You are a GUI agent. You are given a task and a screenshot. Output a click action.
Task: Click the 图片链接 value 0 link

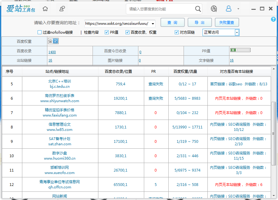[x=140, y=60]
